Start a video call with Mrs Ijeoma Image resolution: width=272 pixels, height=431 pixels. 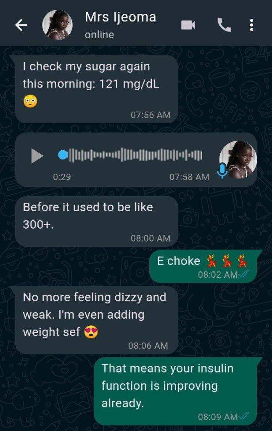click(188, 25)
